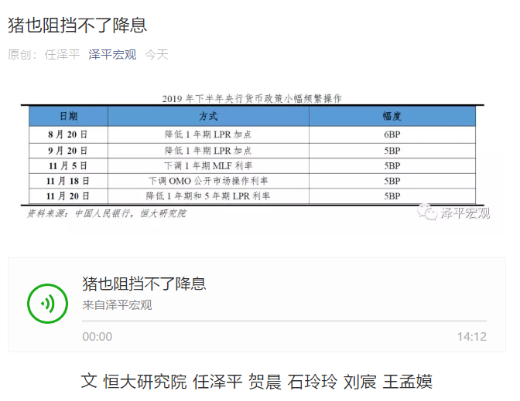Click the author name 任泽平 in the byline

point(63,55)
